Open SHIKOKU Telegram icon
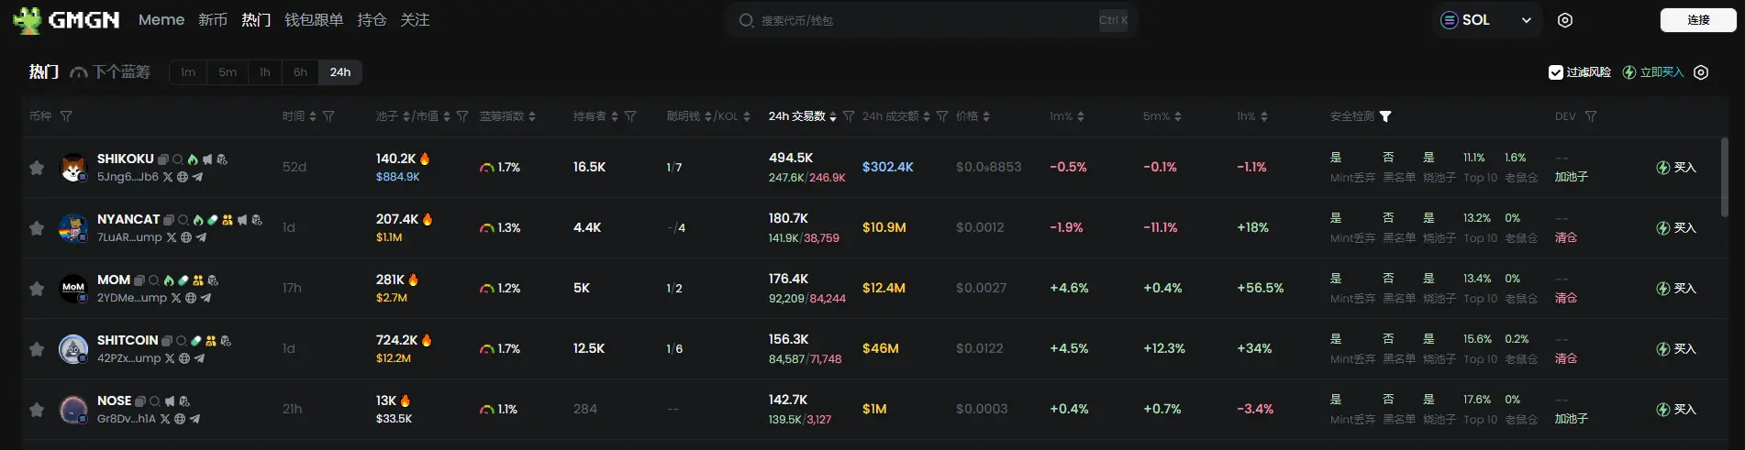 (197, 177)
